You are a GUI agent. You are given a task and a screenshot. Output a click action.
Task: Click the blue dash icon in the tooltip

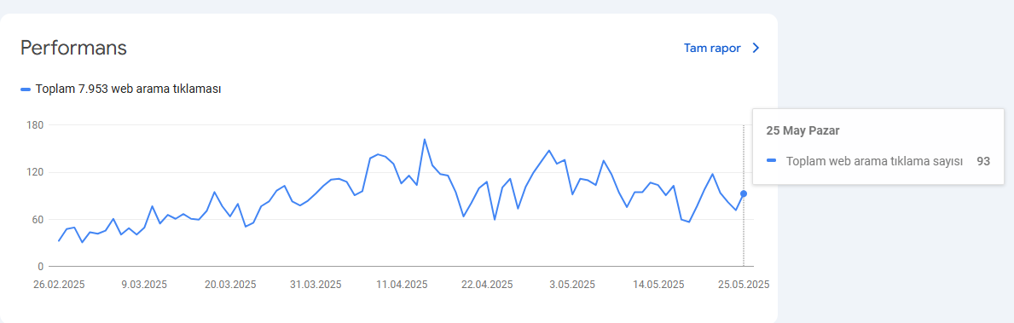point(771,161)
